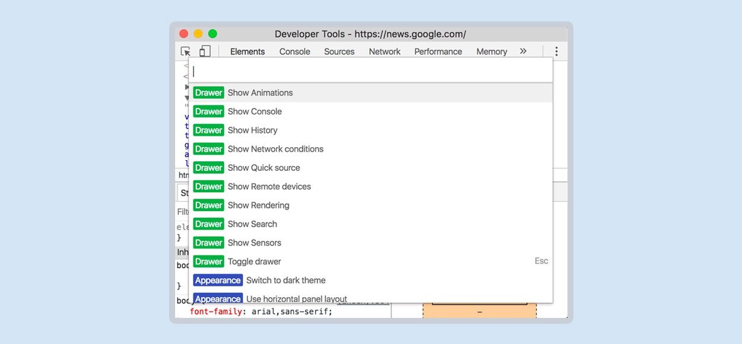Focus the command menu search field
The image size is (742, 344).
tap(371, 71)
